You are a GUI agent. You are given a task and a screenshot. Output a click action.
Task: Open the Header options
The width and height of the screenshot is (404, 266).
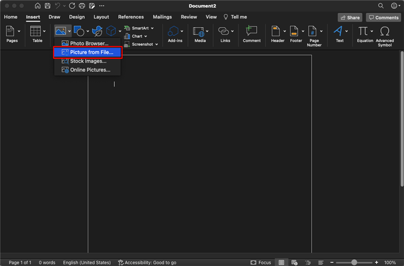click(x=278, y=35)
